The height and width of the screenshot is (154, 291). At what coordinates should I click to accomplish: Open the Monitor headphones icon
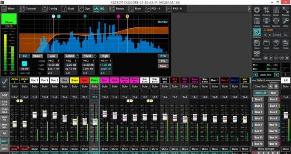pos(276,21)
